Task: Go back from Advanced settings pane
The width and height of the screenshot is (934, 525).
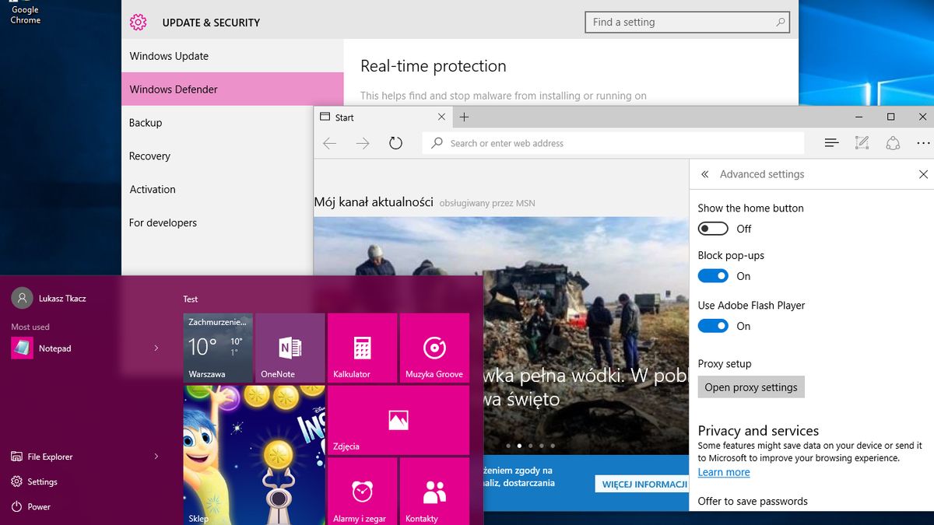Action: [705, 174]
